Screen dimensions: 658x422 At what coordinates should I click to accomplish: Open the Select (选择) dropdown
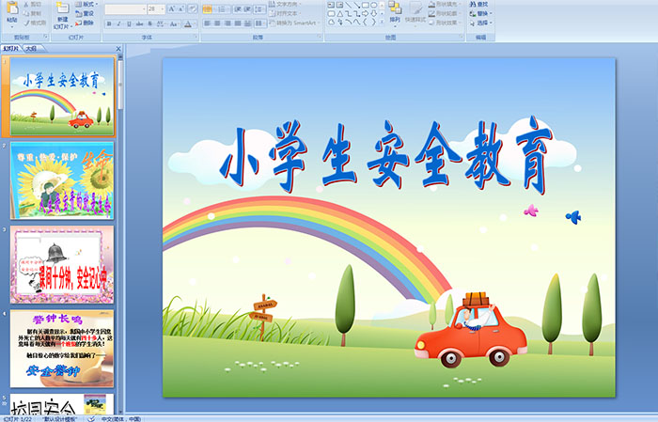(480, 23)
